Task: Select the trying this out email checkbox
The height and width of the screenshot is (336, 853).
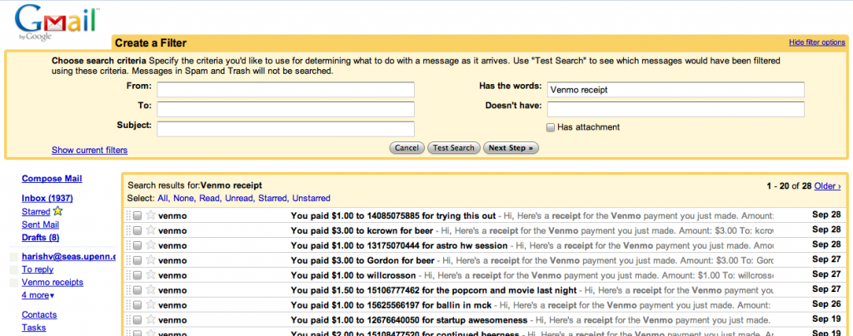Action: pos(137,215)
